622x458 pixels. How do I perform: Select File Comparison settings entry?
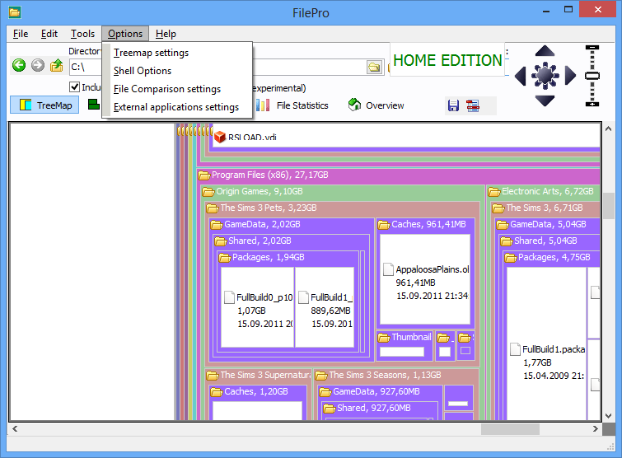pos(177,89)
